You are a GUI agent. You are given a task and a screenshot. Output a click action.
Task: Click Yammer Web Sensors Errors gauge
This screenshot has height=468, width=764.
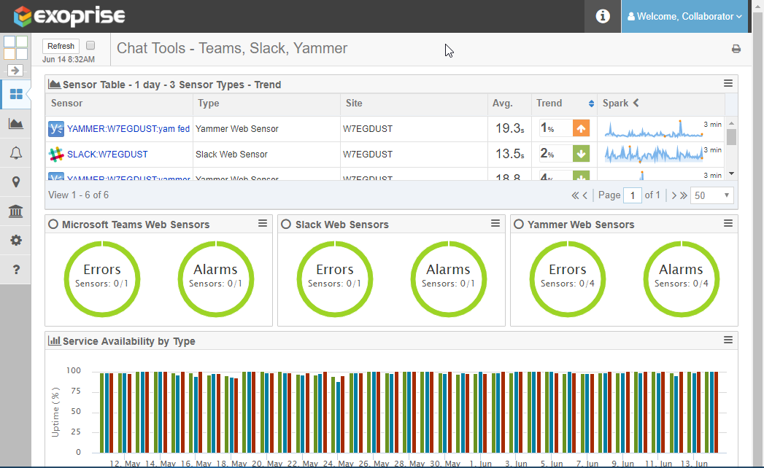click(x=568, y=279)
